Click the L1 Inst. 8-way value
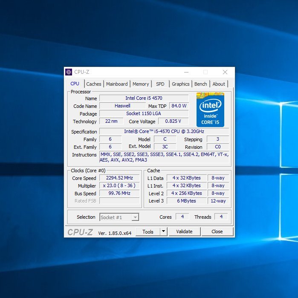Viewport: 298px width, 298px height. pyautogui.click(x=218, y=185)
